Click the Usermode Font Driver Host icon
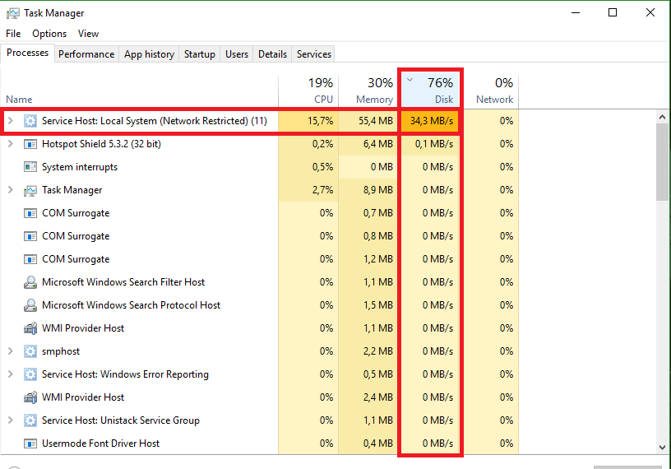The width and height of the screenshot is (671, 469). click(30, 443)
